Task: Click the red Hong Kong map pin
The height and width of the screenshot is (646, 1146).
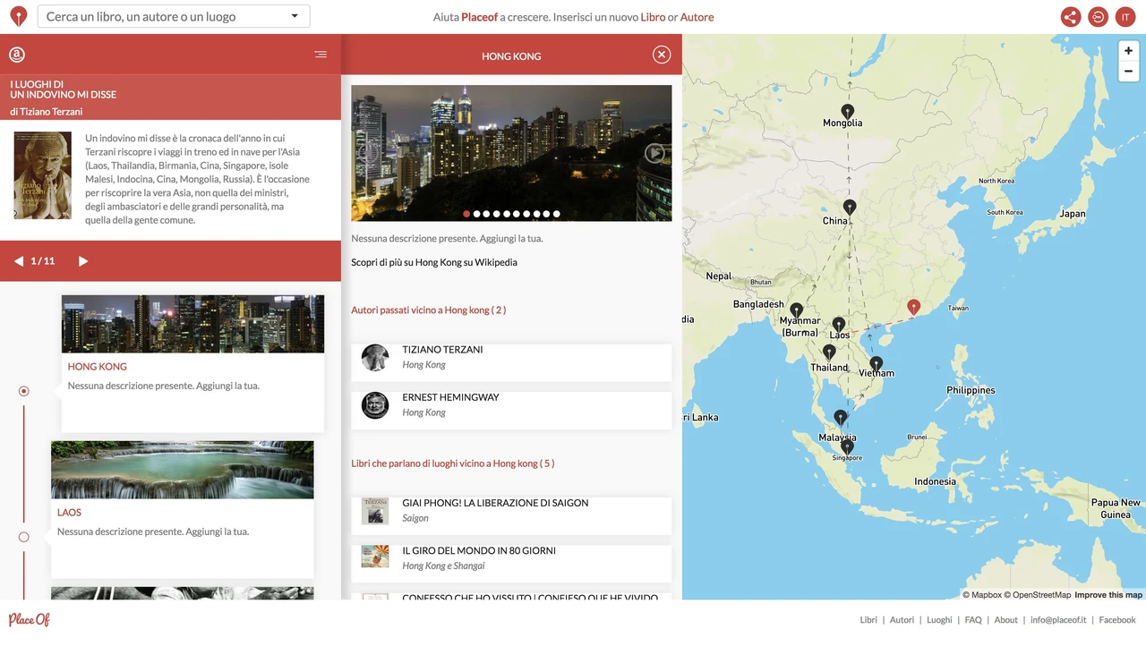Action: click(913, 308)
